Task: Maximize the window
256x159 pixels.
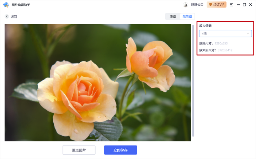Action: (x=244, y=5)
